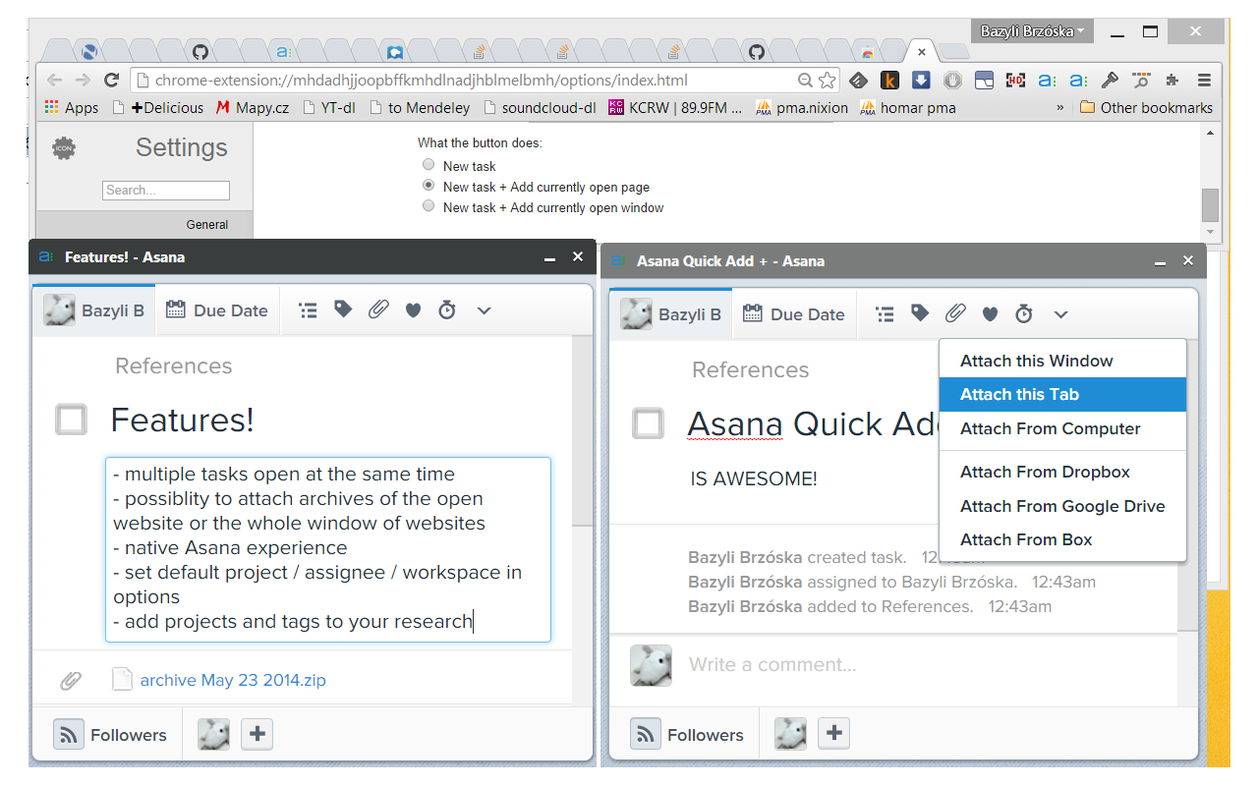Select 'New task + Add currently open page' radio
The height and width of the screenshot is (786, 1258).
click(428, 186)
